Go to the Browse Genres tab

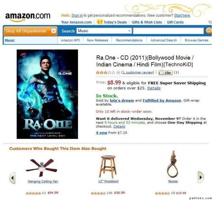(196, 40)
